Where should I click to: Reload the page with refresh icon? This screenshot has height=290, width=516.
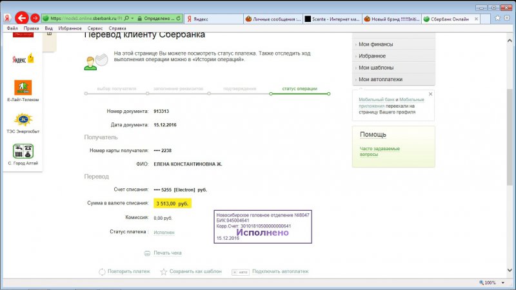[179, 19]
